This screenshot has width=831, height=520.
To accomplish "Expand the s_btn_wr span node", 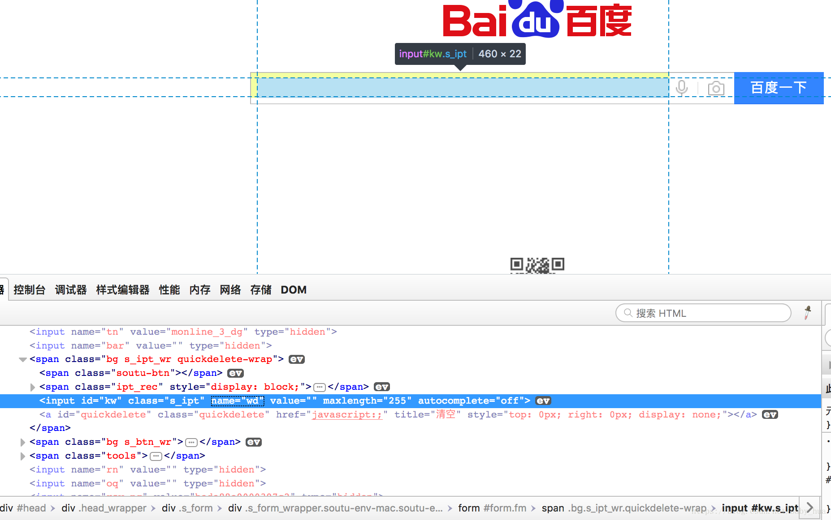I will click(22, 442).
